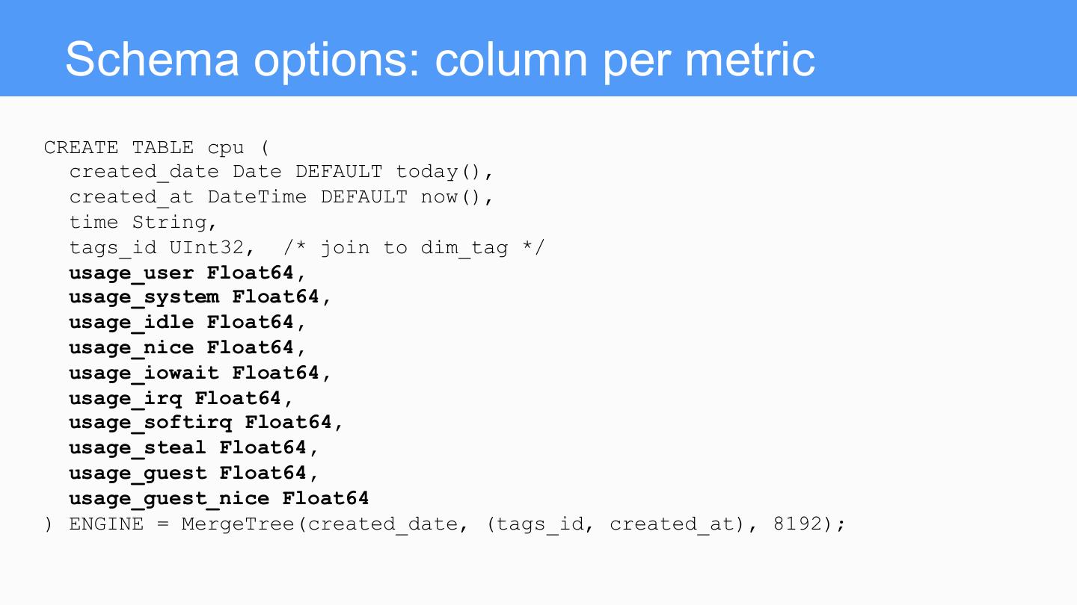Click the bold 'usage_nice Float64' line

click(x=187, y=348)
